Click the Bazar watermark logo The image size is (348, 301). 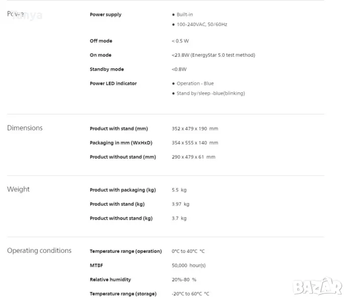[318, 286]
